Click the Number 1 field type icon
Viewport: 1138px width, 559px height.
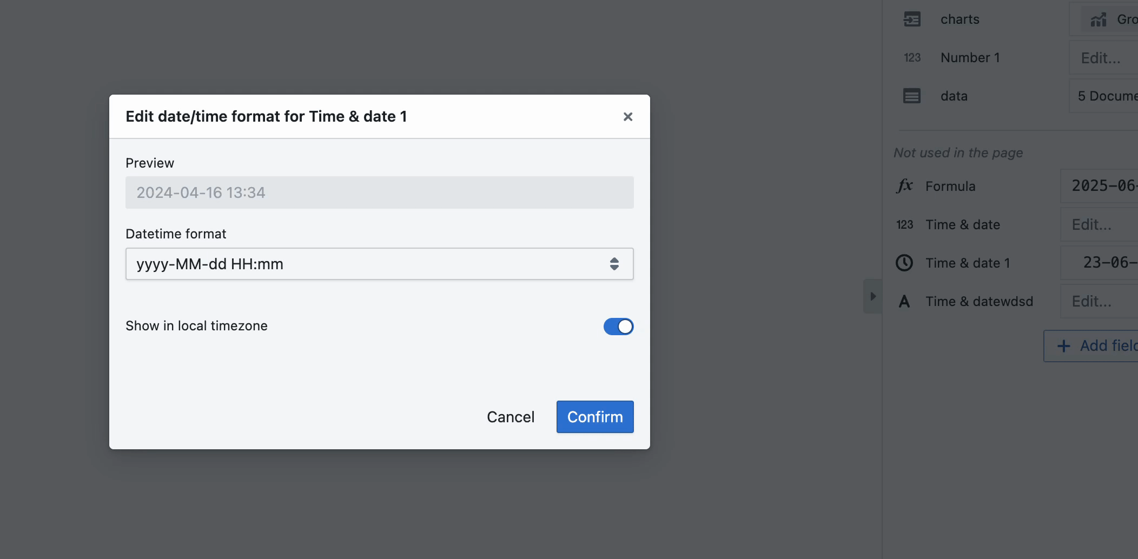(912, 58)
